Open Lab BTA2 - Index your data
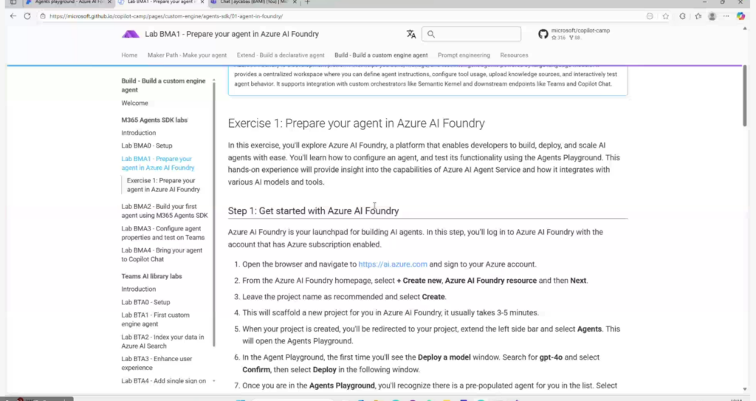This screenshot has width=756, height=401. [162, 341]
